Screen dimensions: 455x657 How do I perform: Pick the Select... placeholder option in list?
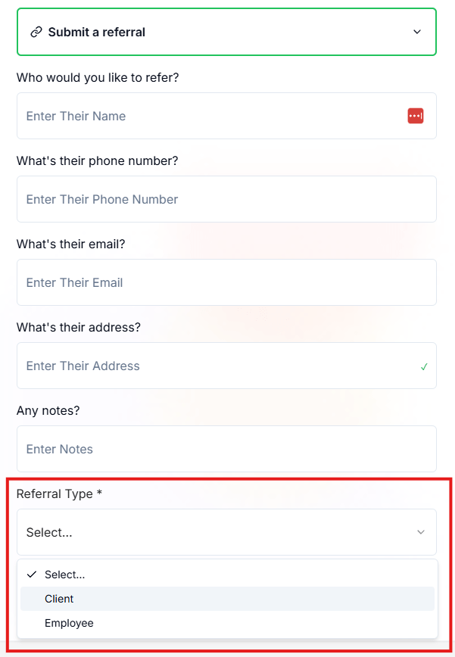tap(227, 574)
